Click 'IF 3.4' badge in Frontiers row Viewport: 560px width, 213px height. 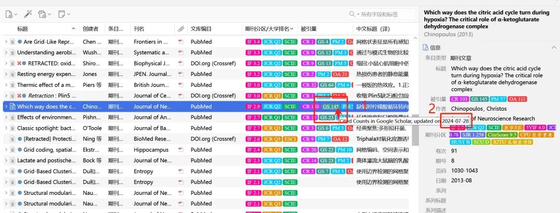coord(253,42)
